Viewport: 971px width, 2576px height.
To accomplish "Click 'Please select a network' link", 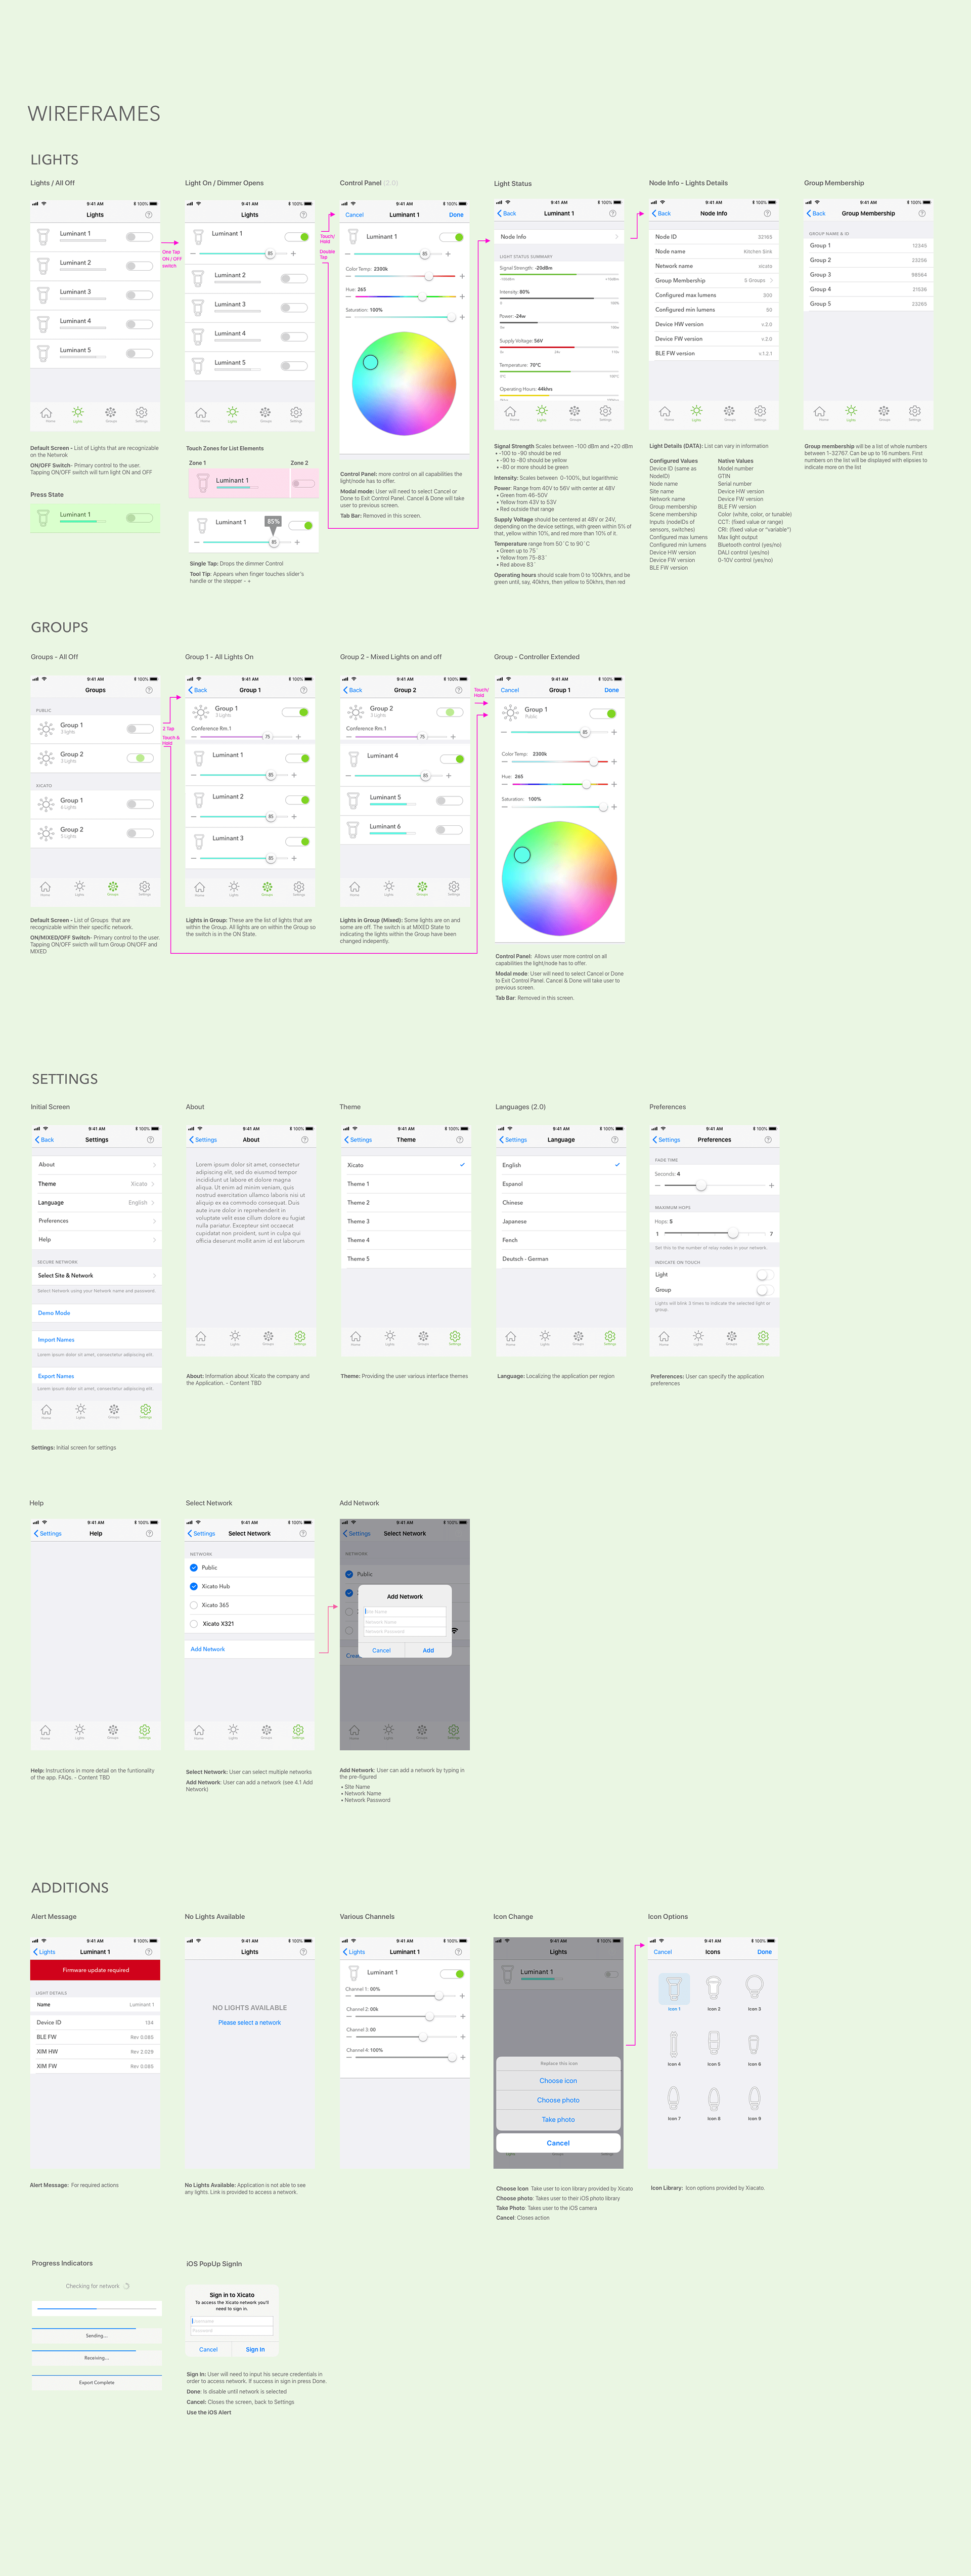I will 250,2022.
